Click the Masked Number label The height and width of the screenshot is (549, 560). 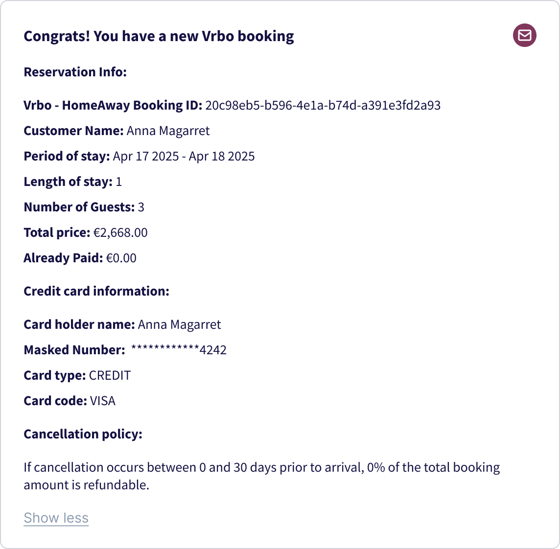coord(74,350)
